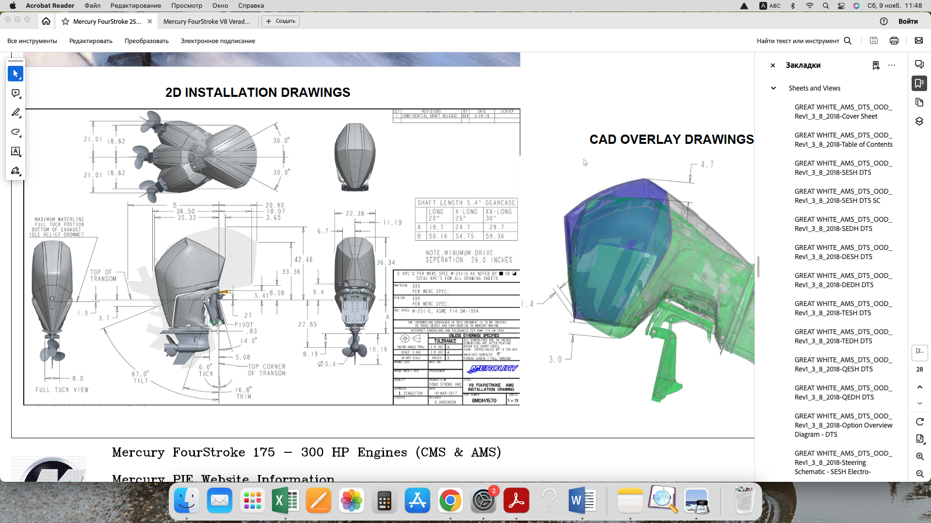Open the Преобразовать toolbar tab
The image size is (931, 523).
(146, 41)
